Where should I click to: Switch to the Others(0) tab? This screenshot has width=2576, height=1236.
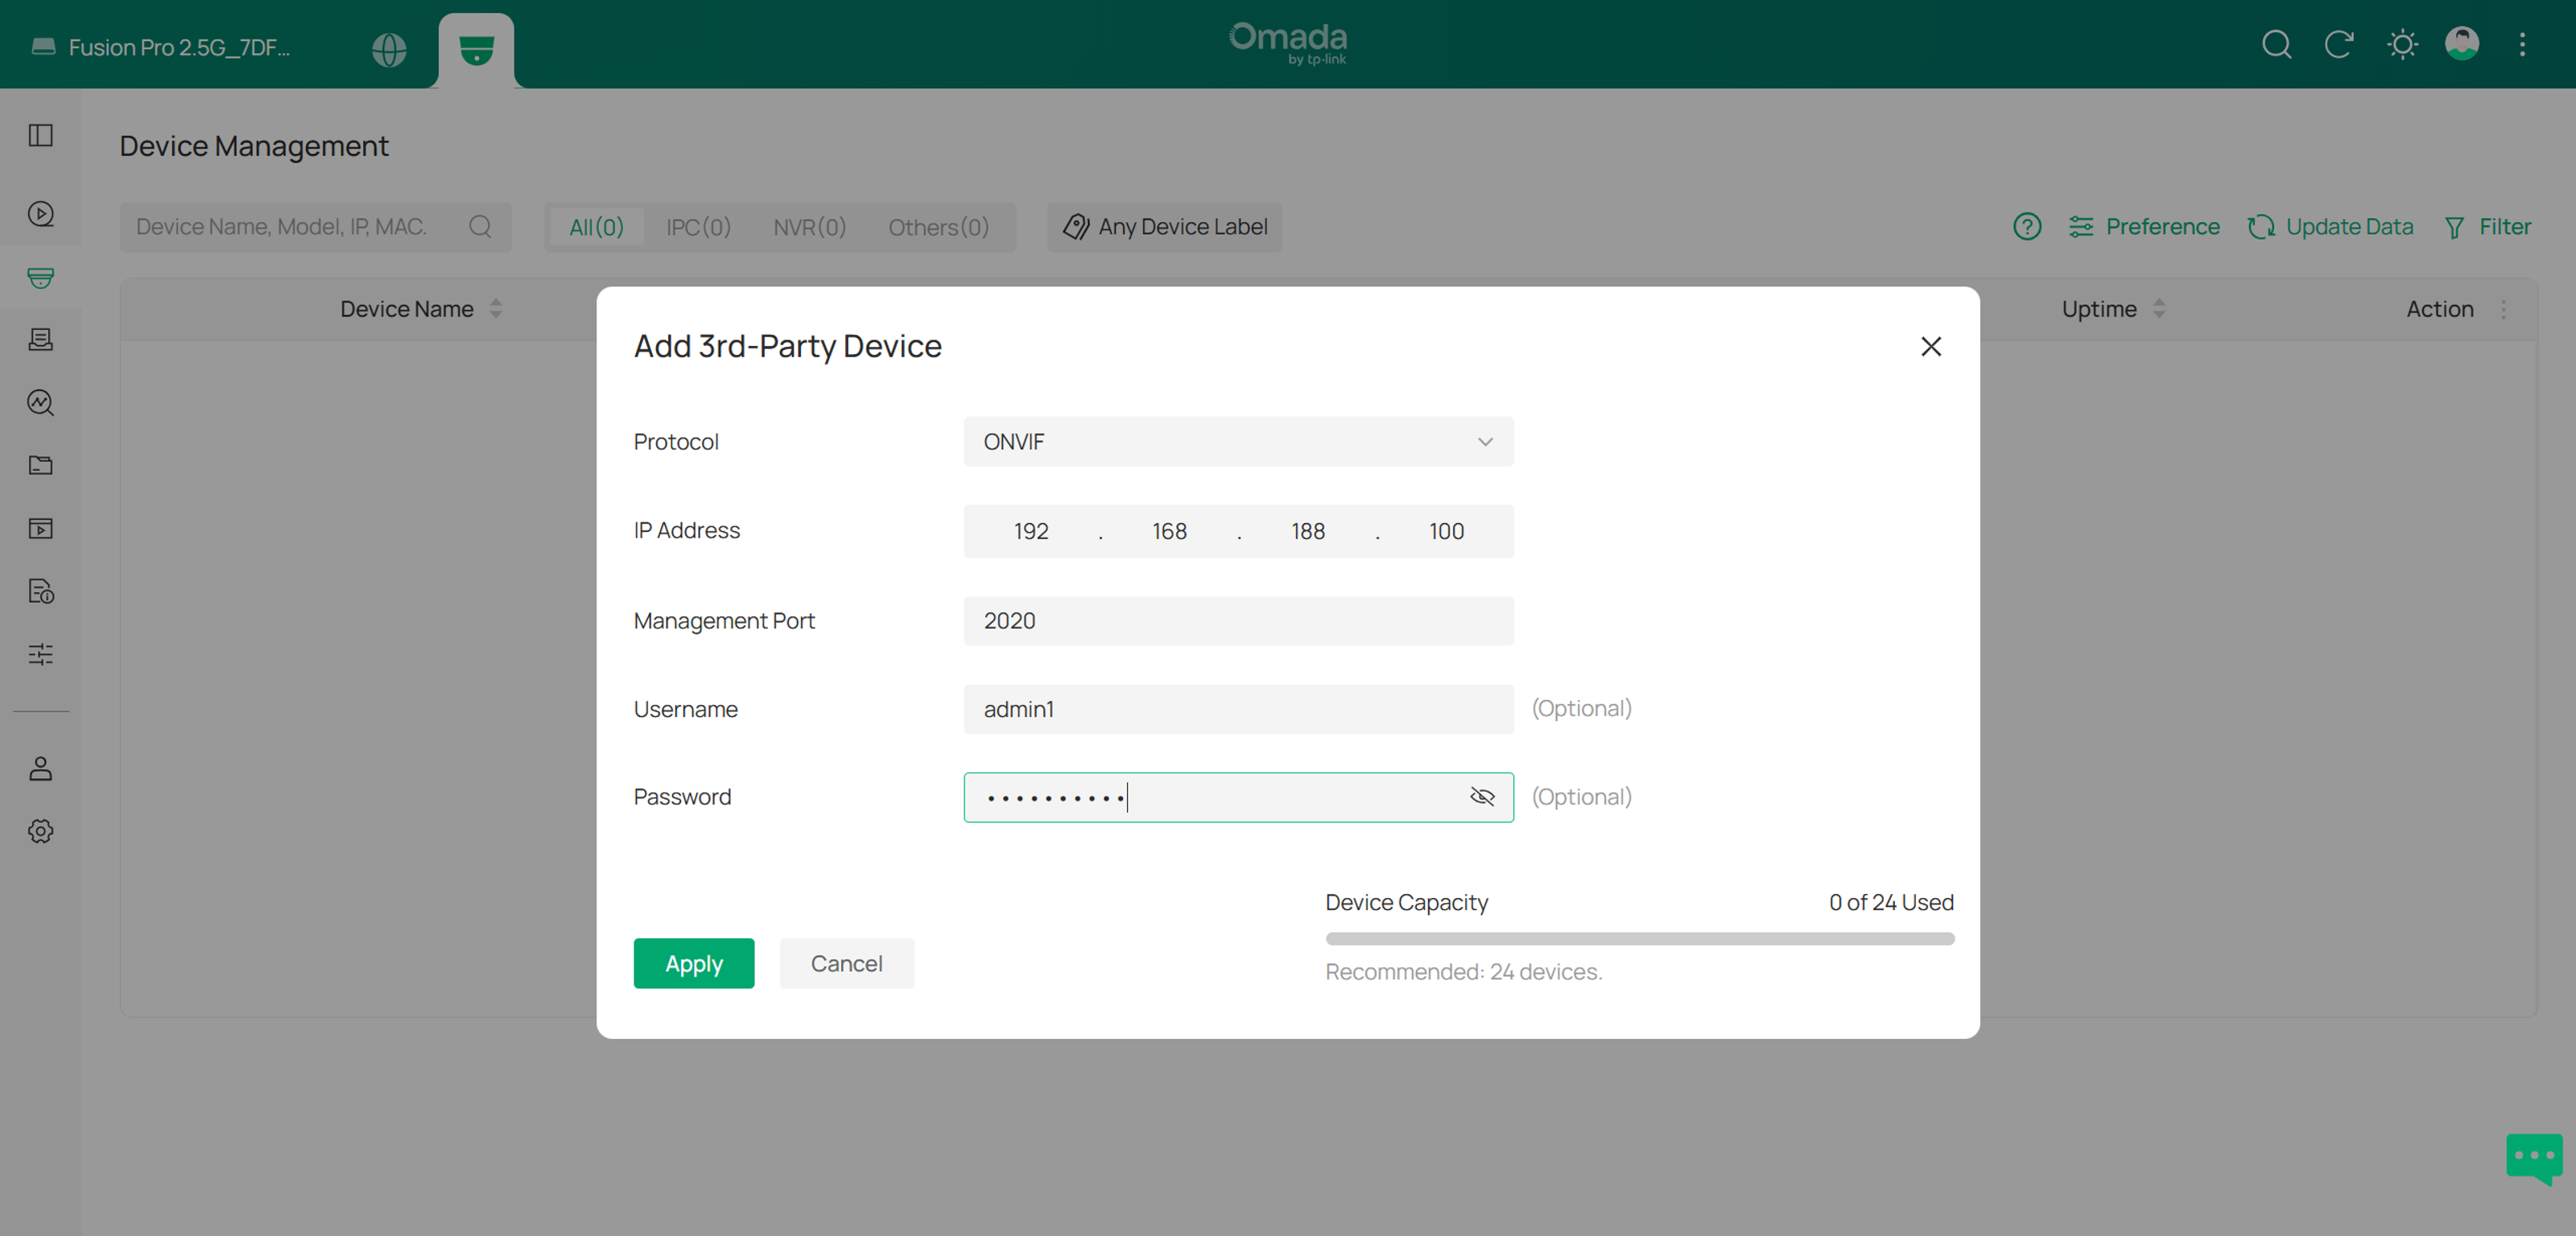(x=938, y=227)
